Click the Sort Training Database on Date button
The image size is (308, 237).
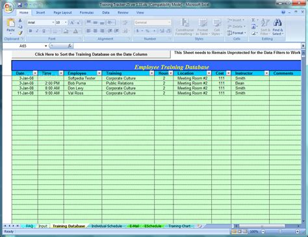91,54
